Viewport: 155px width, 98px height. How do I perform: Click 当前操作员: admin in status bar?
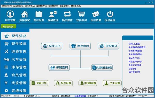coord(32,96)
